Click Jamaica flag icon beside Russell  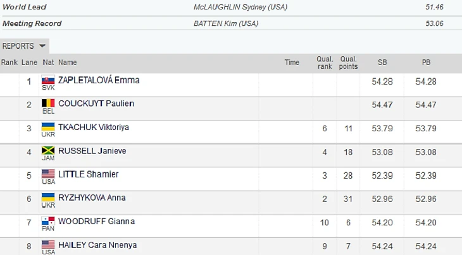click(48, 150)
